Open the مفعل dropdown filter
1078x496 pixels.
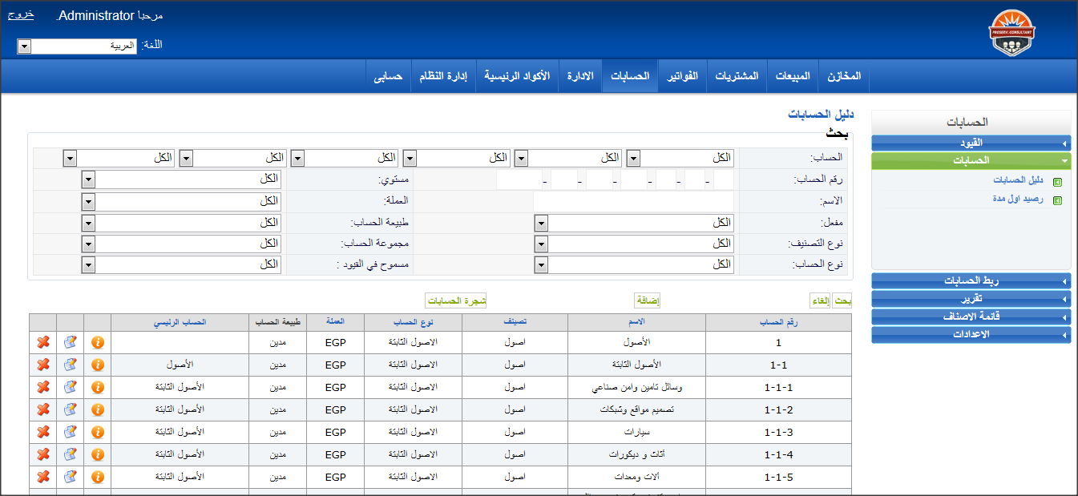point(633,223)
